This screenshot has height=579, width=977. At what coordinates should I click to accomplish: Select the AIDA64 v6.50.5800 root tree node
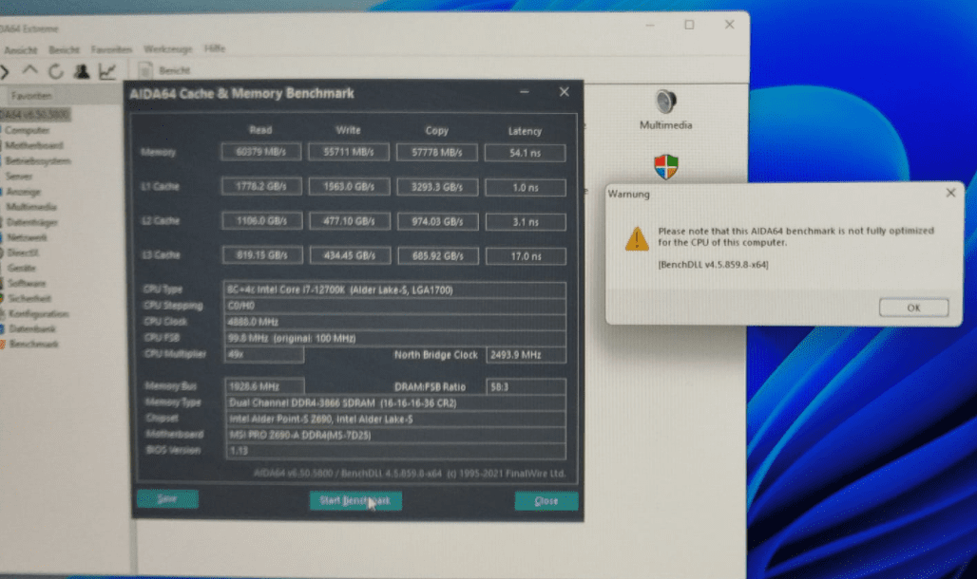[35, 115]
